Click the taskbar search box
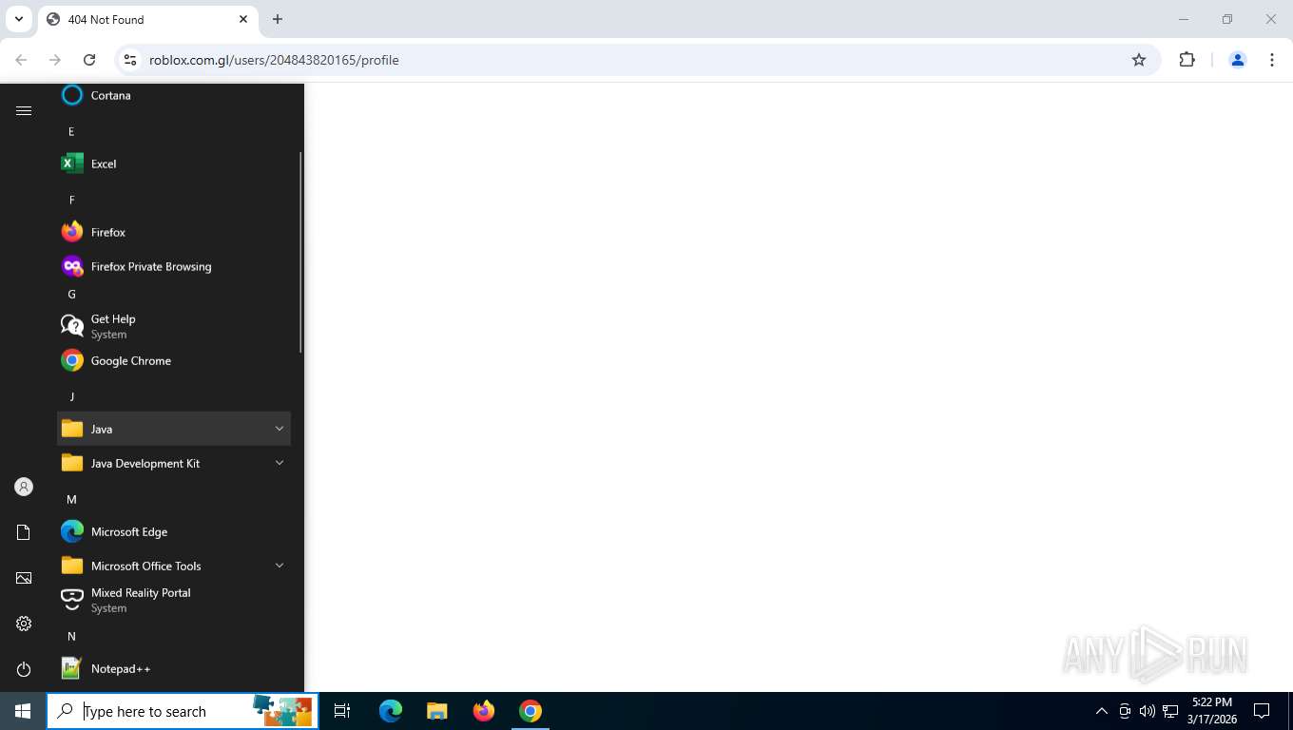This screenshot has width=1293, height=730. coord(183,711)
